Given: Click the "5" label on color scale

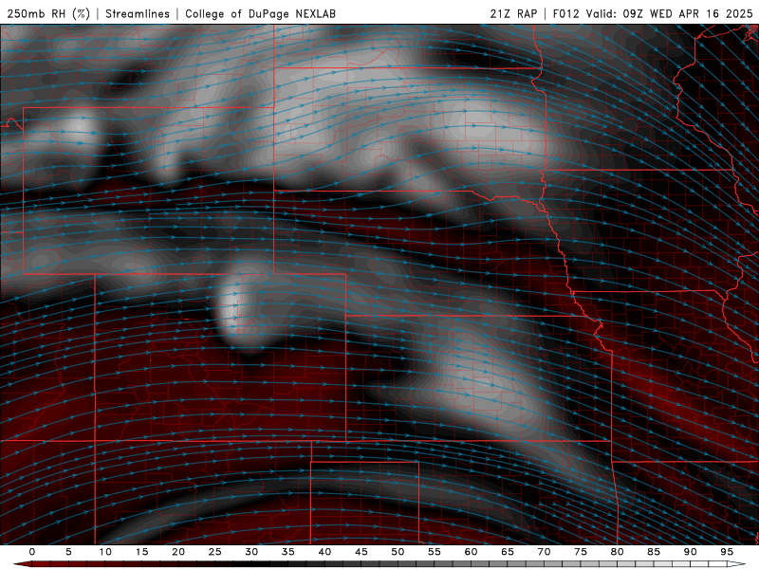Looking at the screenshot, I should 68,552.
